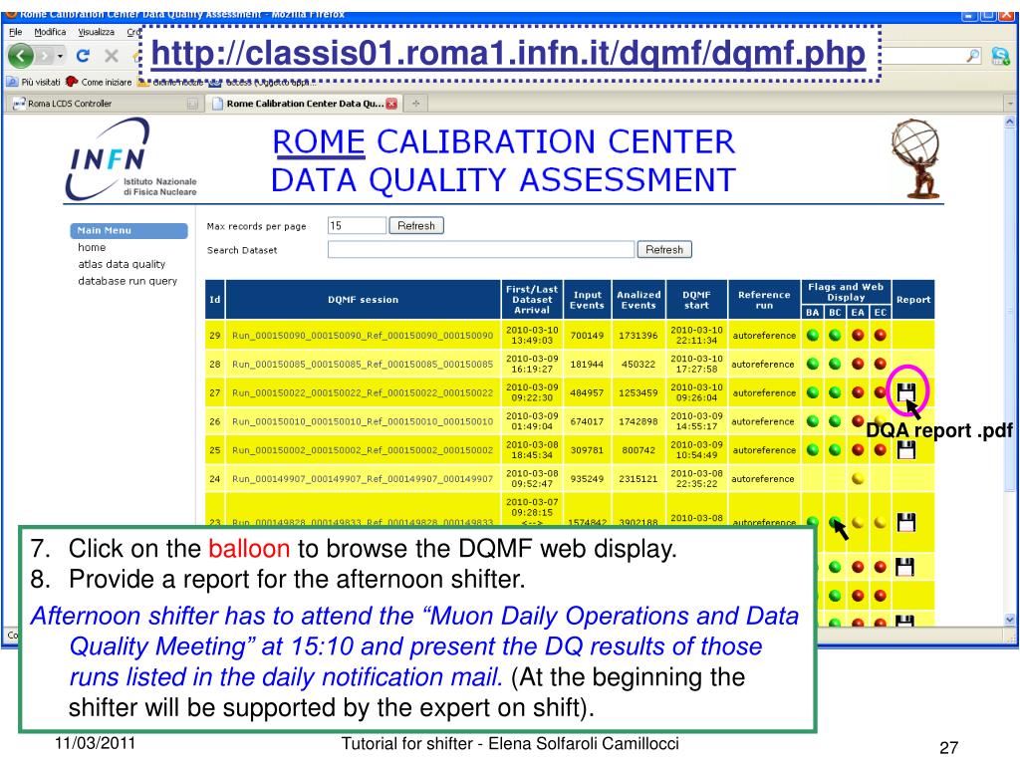
Task: Click session name Run_000150090_000150090_Ref_000150090_000150090
Action: click(363, 336)
